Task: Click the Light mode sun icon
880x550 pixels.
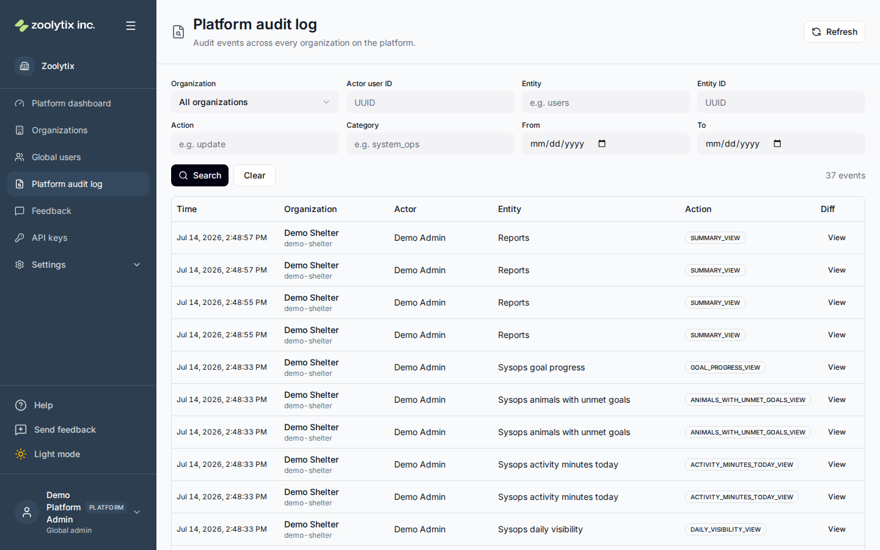Action: 21,454
